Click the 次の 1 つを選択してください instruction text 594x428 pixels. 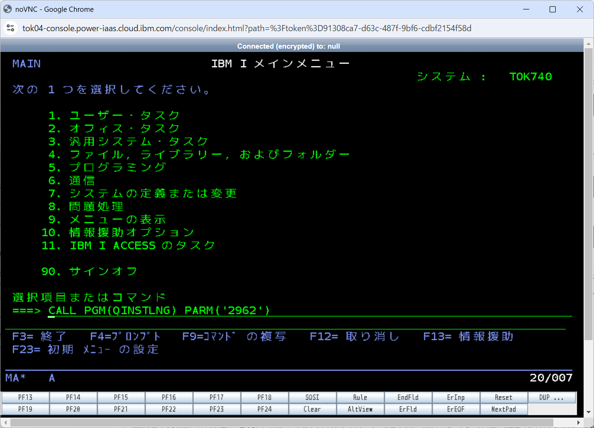[112, 89]
